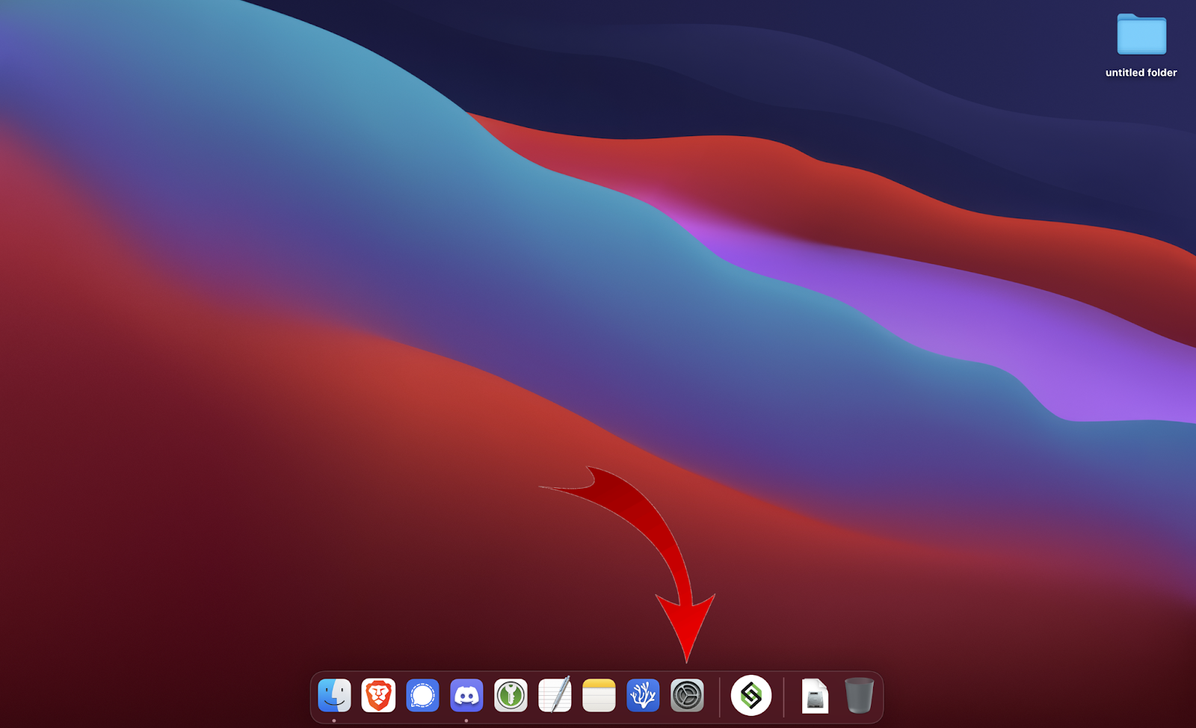Open the Signal messenger app

[422, 696]
